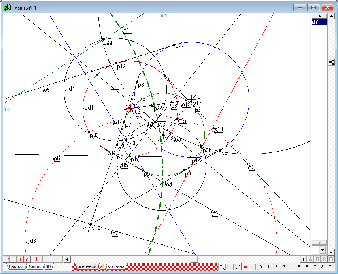Maximize the Главный window

coord(313,8)
